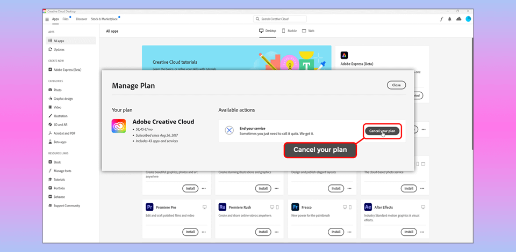Install After Effects
This screenshot has width=516, height=252.
click(x=408, y=232)
